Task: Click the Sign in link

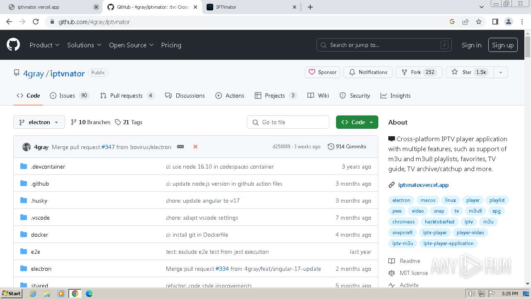Action: tap(472, 45)
